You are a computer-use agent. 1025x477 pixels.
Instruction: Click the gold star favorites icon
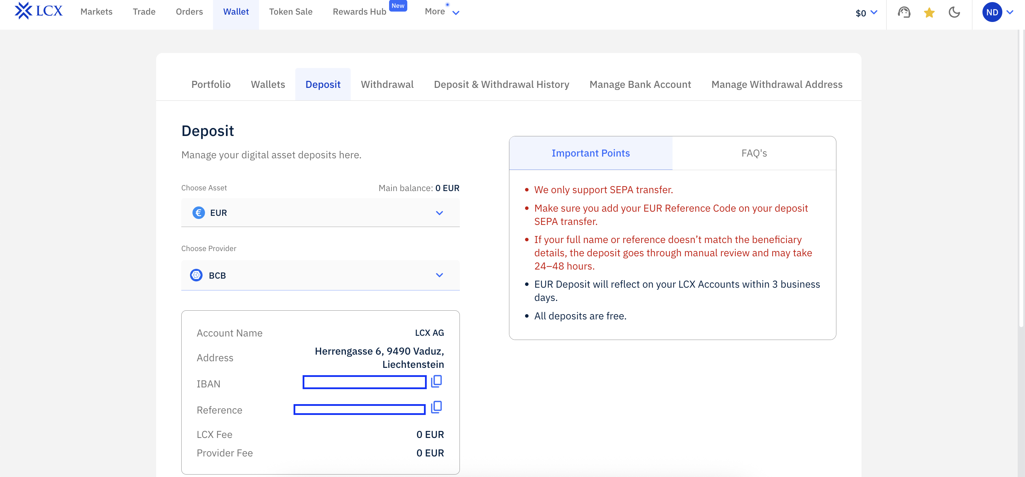click(x=929, y=13)
